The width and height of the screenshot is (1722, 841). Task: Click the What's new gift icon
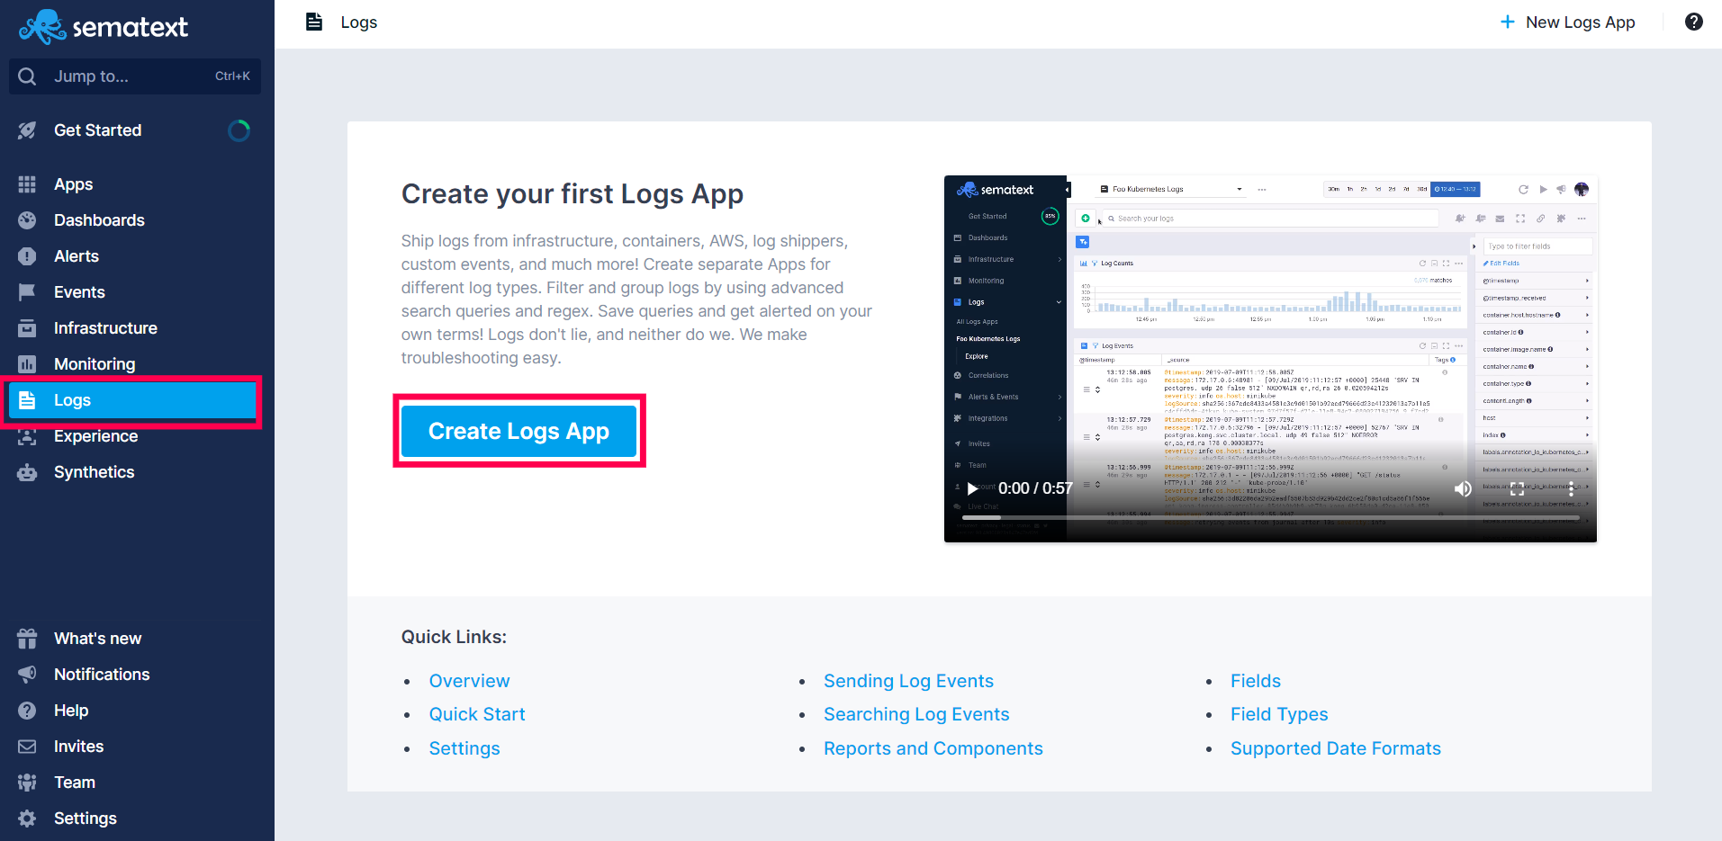coord(27,639)
